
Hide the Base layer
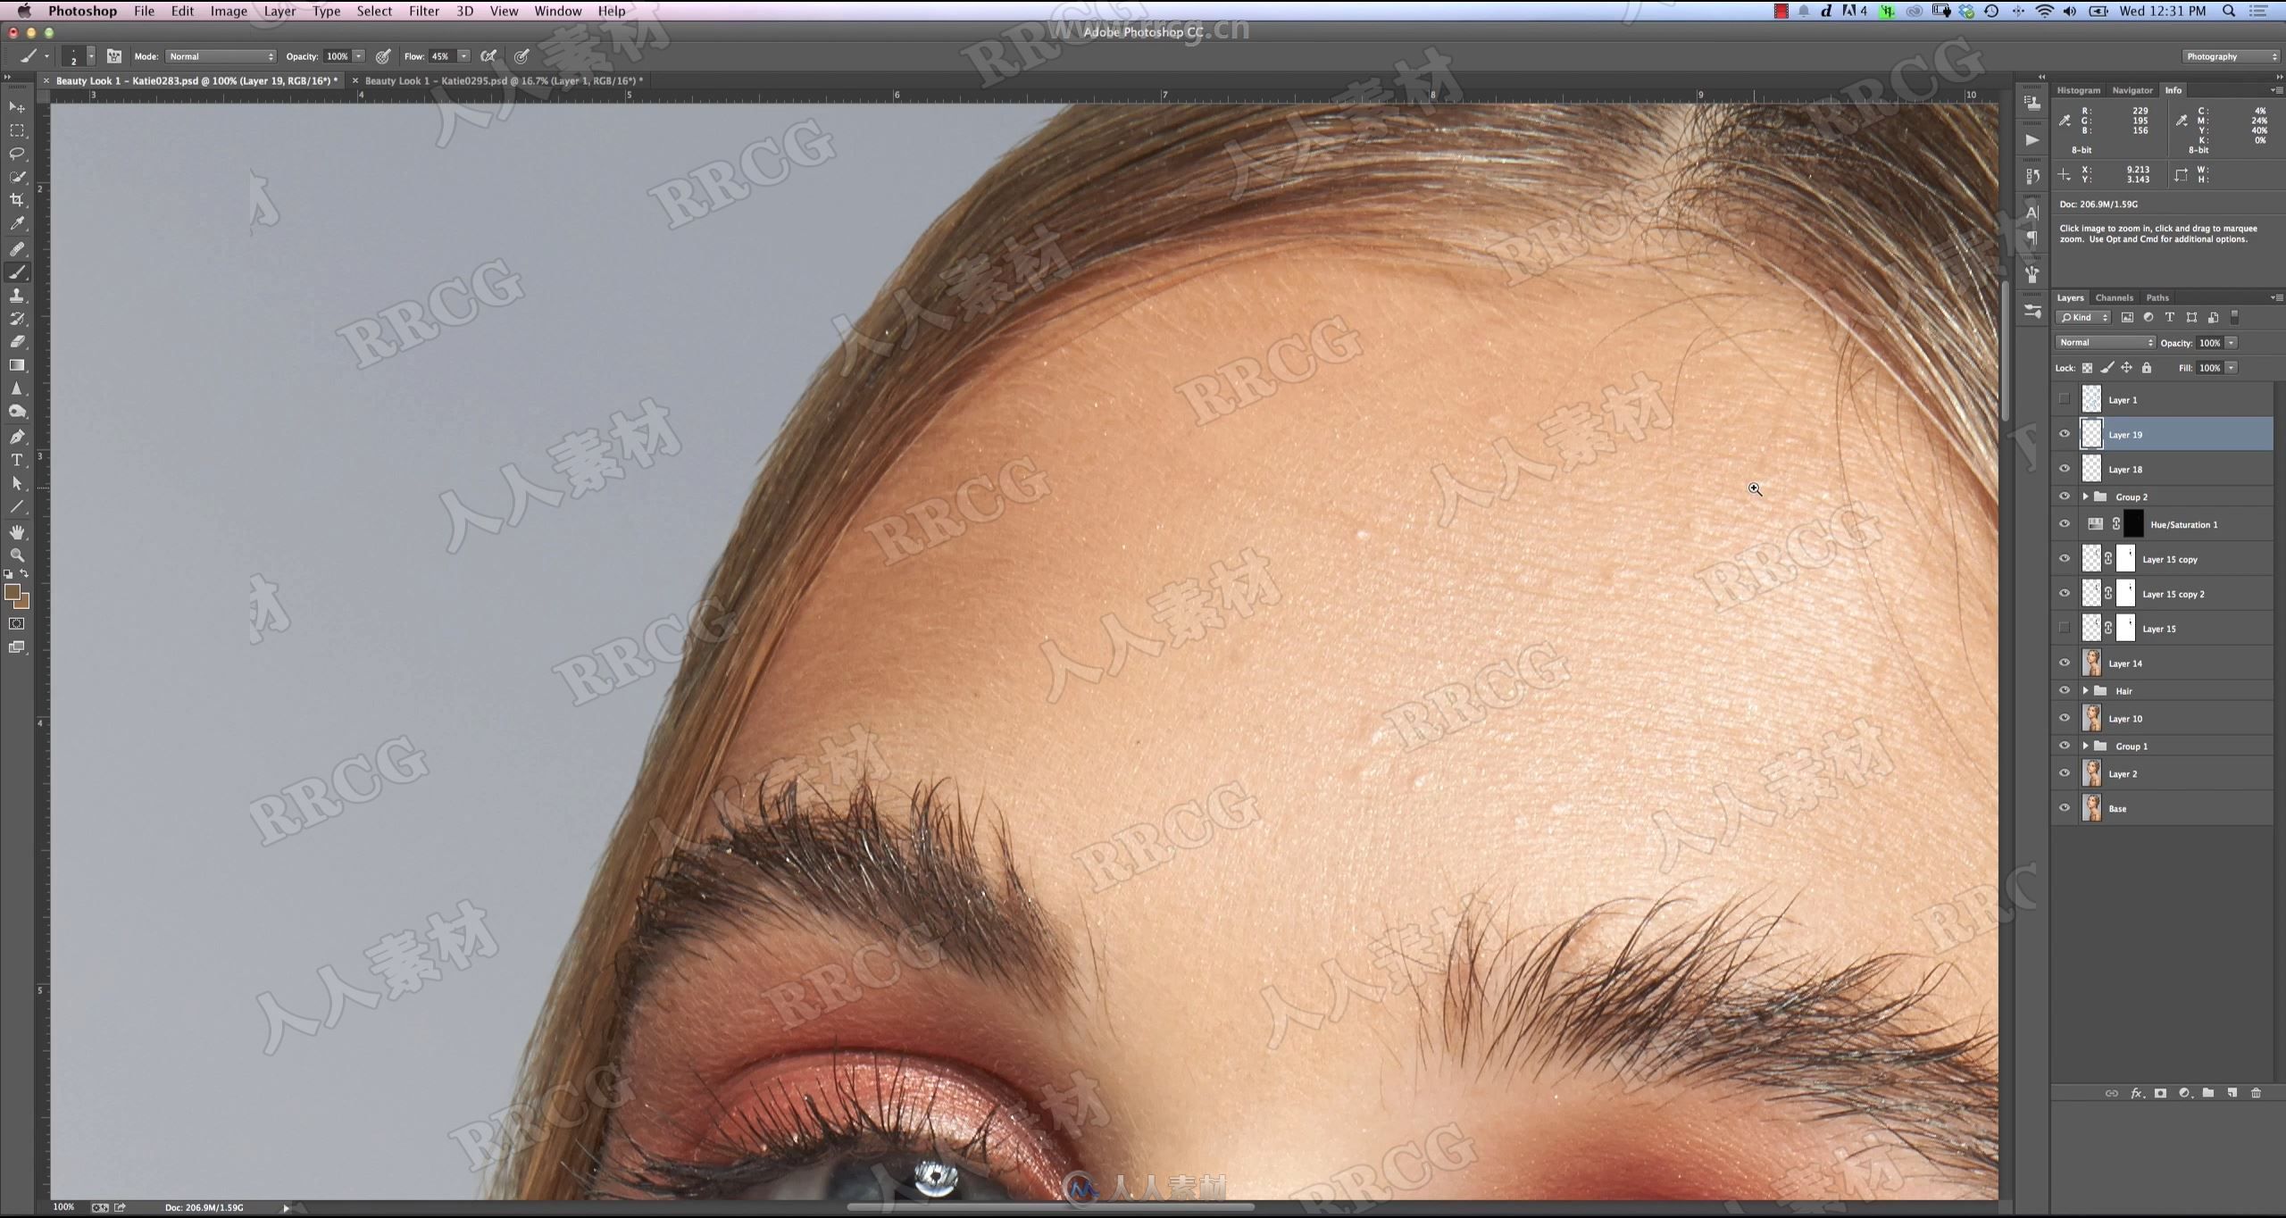click(x=2065, y=807)
